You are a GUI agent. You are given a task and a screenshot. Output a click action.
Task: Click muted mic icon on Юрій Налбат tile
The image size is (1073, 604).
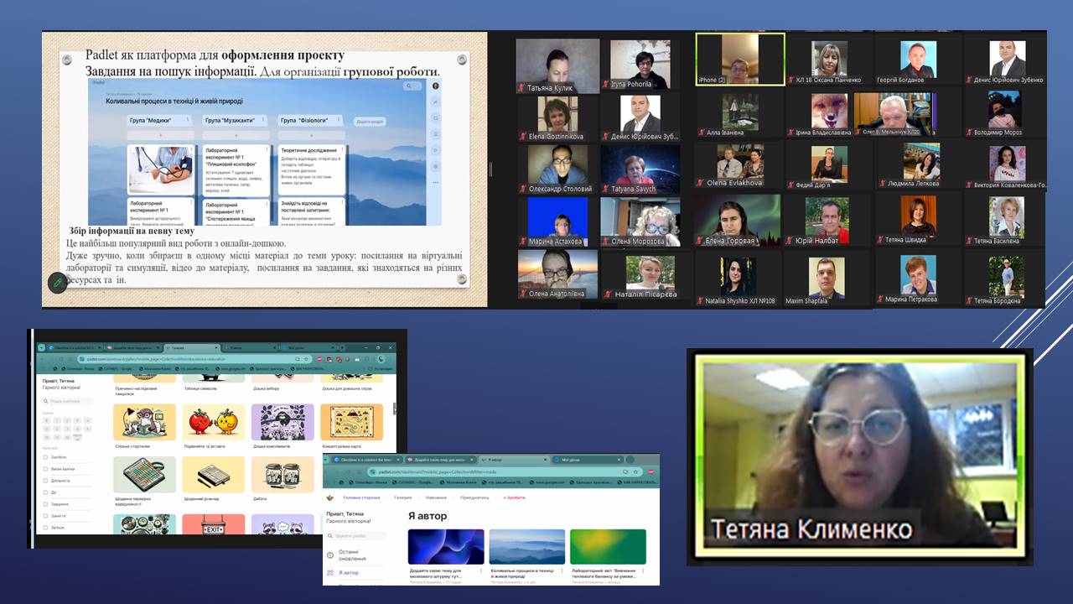(789, 241)
